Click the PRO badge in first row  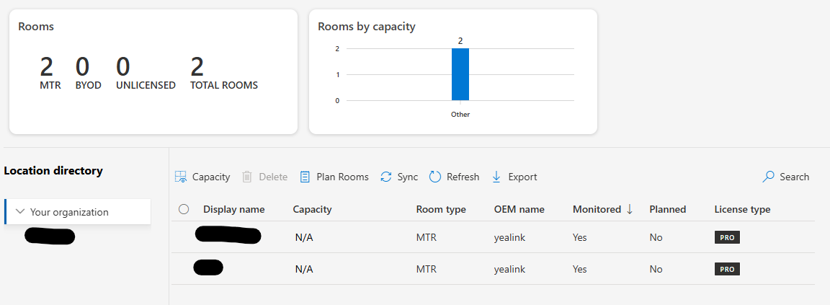tap(727, 237)
